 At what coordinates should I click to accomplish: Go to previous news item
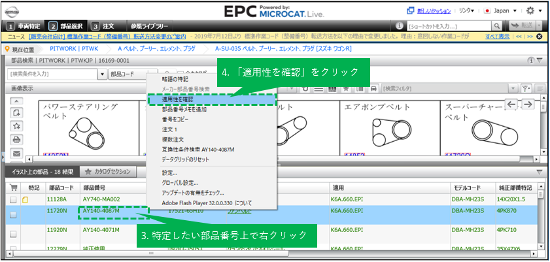pos(519,36)
